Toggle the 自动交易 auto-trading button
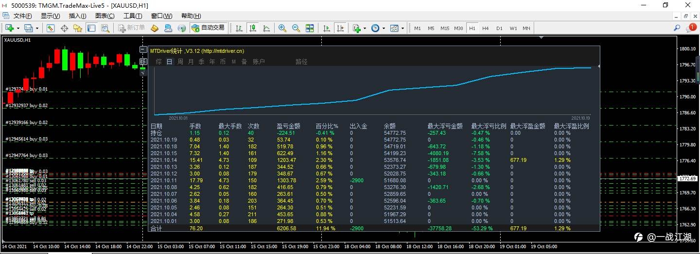 point(209,28)
